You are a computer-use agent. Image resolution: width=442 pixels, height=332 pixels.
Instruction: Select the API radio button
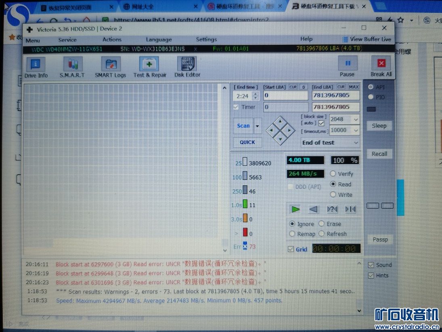pyautogui.click(x=371, y=87)
